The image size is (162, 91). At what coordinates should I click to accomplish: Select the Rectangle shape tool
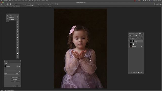[x=18, y=46]
